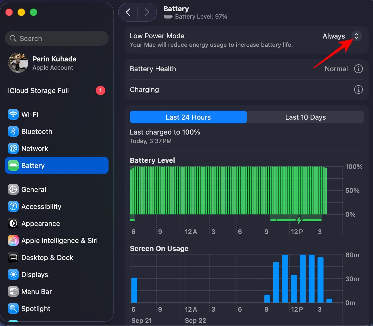This screenshot has height=326, width=373.
Task: Select the Displays sun icon
Action: [x=13, y=275]
